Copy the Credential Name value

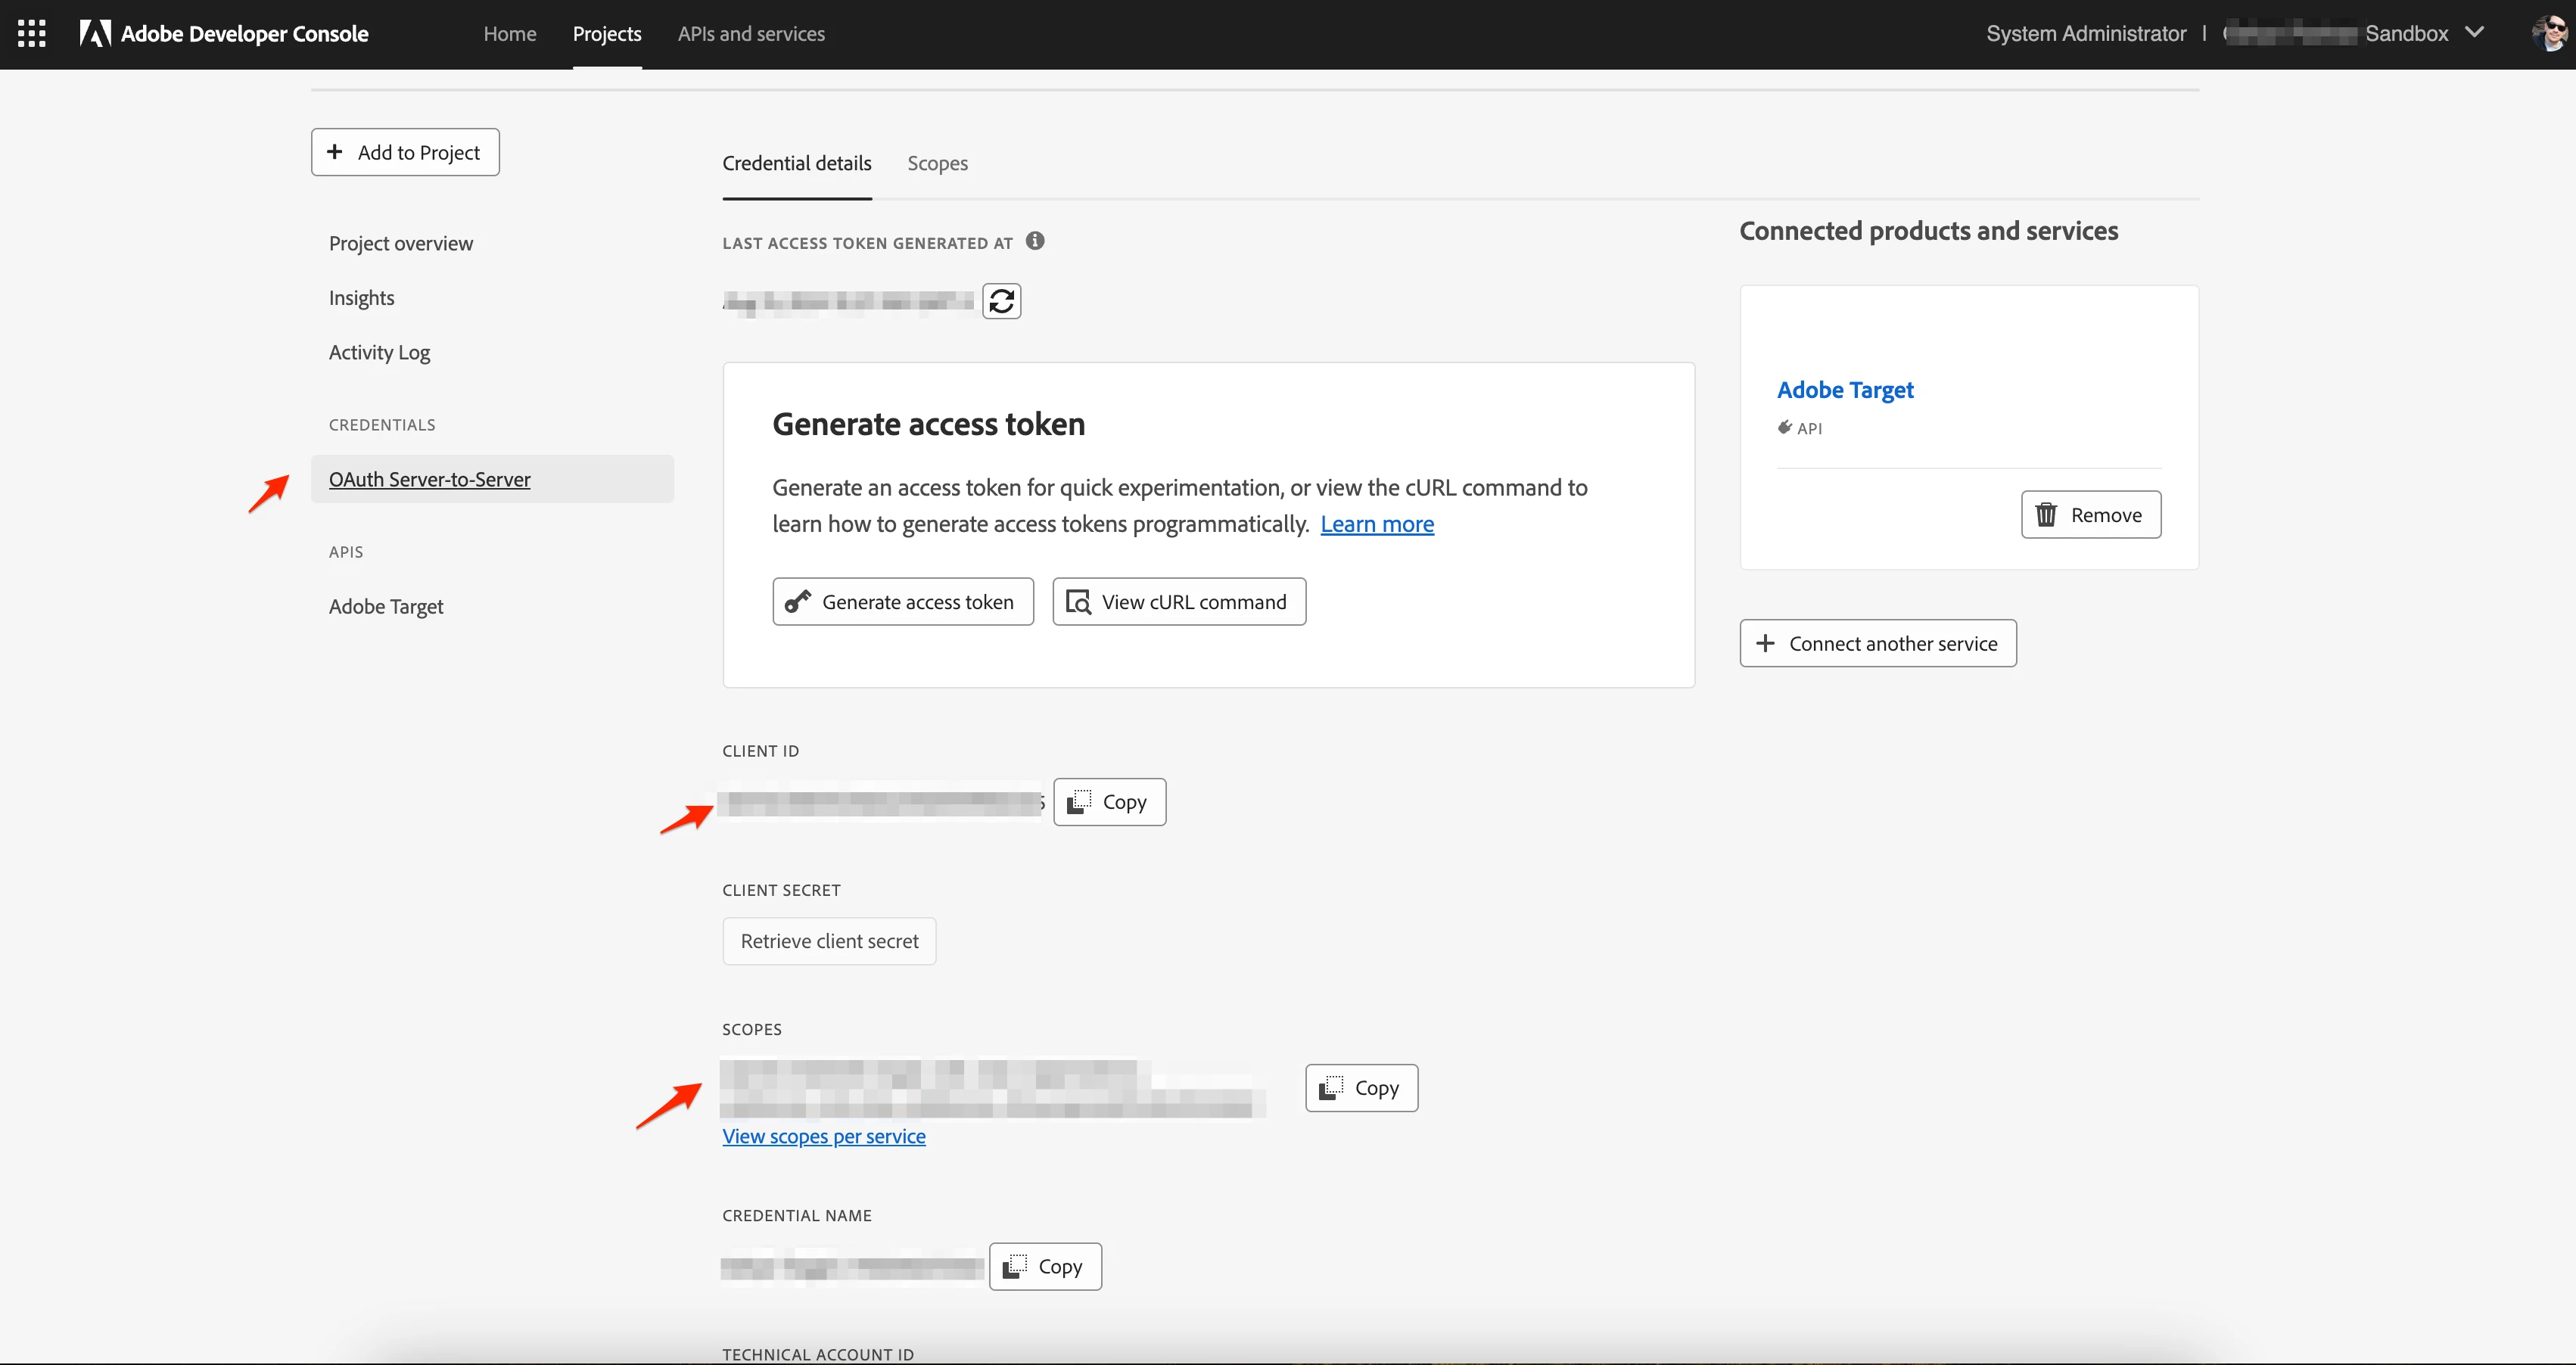pyautogui.click(x=1045, y=1267)
